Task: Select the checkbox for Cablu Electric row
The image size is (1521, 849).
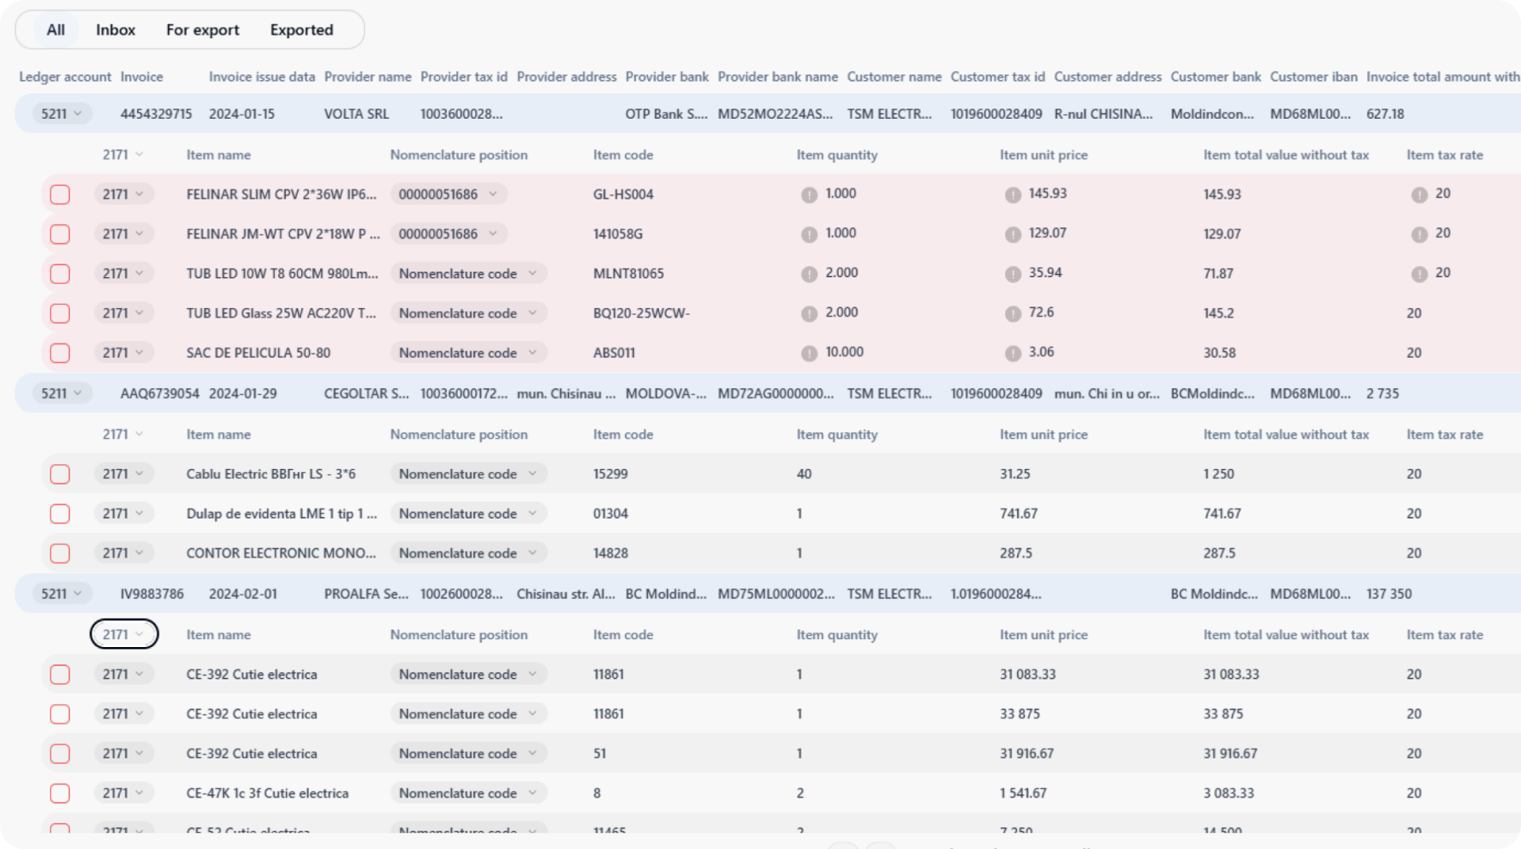Action: (59, 474)
